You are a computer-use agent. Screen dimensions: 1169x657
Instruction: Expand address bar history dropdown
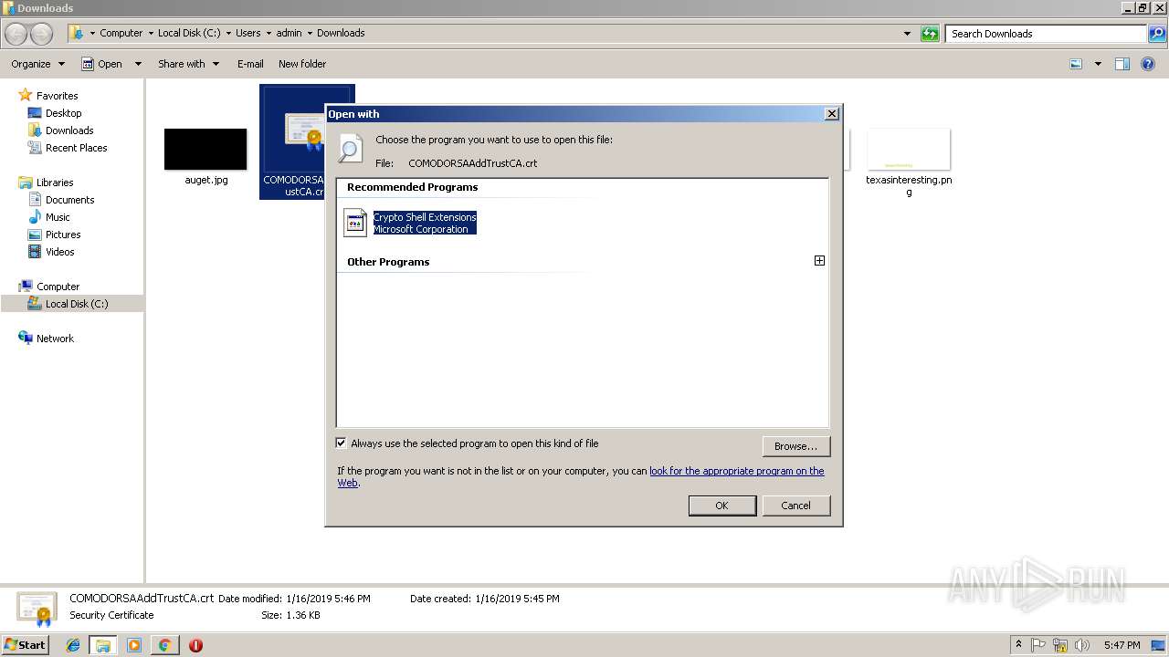[907, 34]
